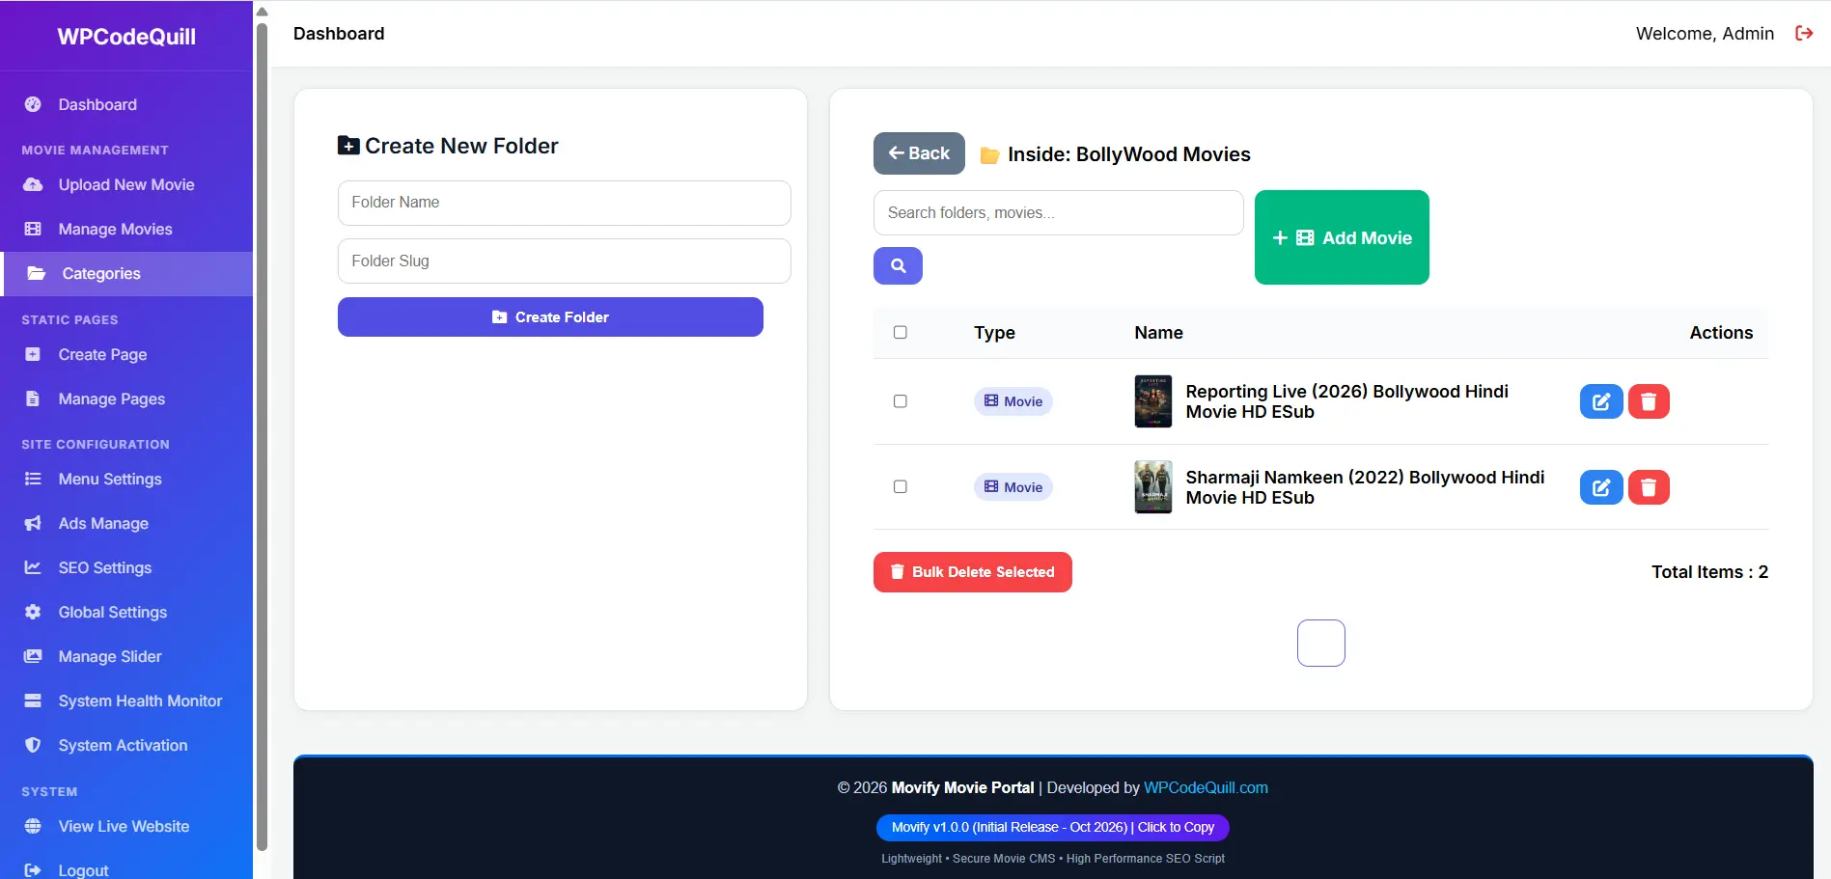Click the Upload New Movie cloud icon
The width and height of the screenshot is (1831, 879).
tap(33, 184)
